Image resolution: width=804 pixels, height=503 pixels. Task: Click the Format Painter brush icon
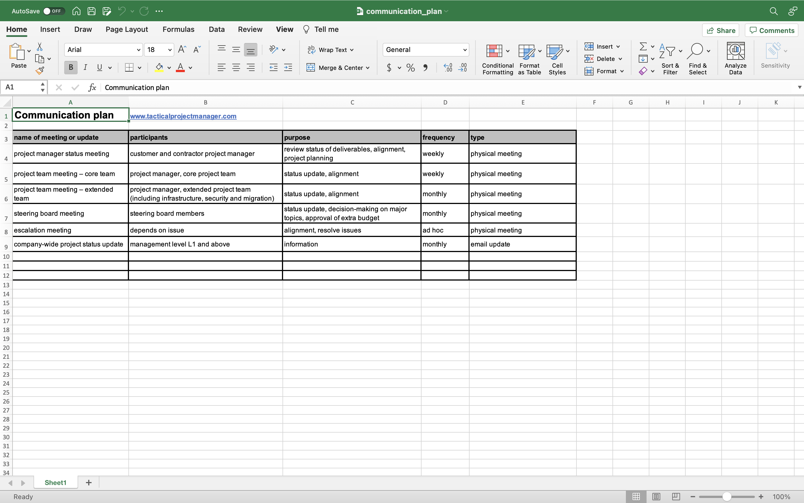click(x=40, y=70)
